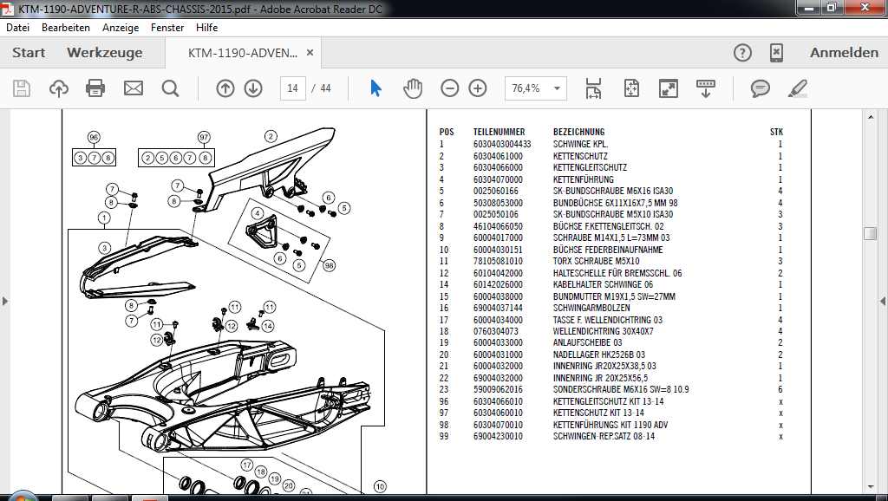Click the print icon in toolbar
Viewport: 888px width, 501px height.
95,88
